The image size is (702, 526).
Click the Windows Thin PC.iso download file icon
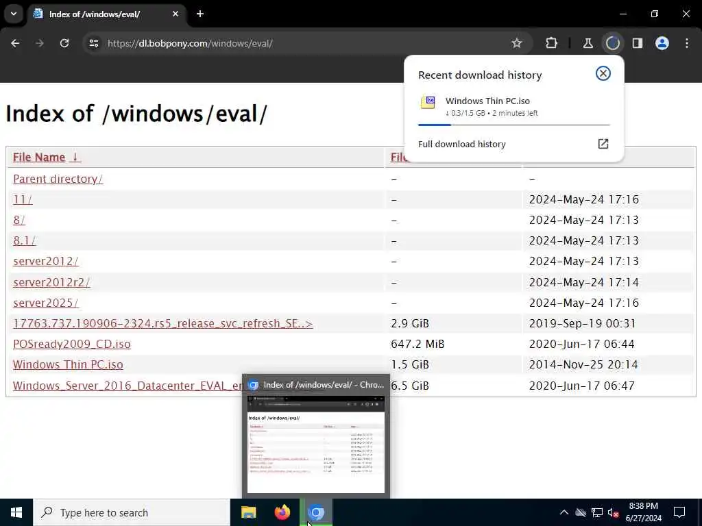point(428,103)
